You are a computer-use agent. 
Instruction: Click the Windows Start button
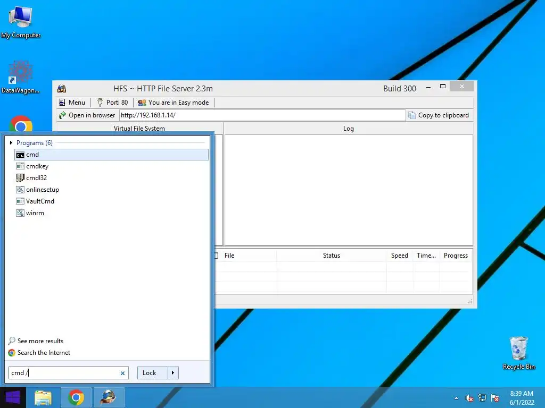click(x=13, y=397)
